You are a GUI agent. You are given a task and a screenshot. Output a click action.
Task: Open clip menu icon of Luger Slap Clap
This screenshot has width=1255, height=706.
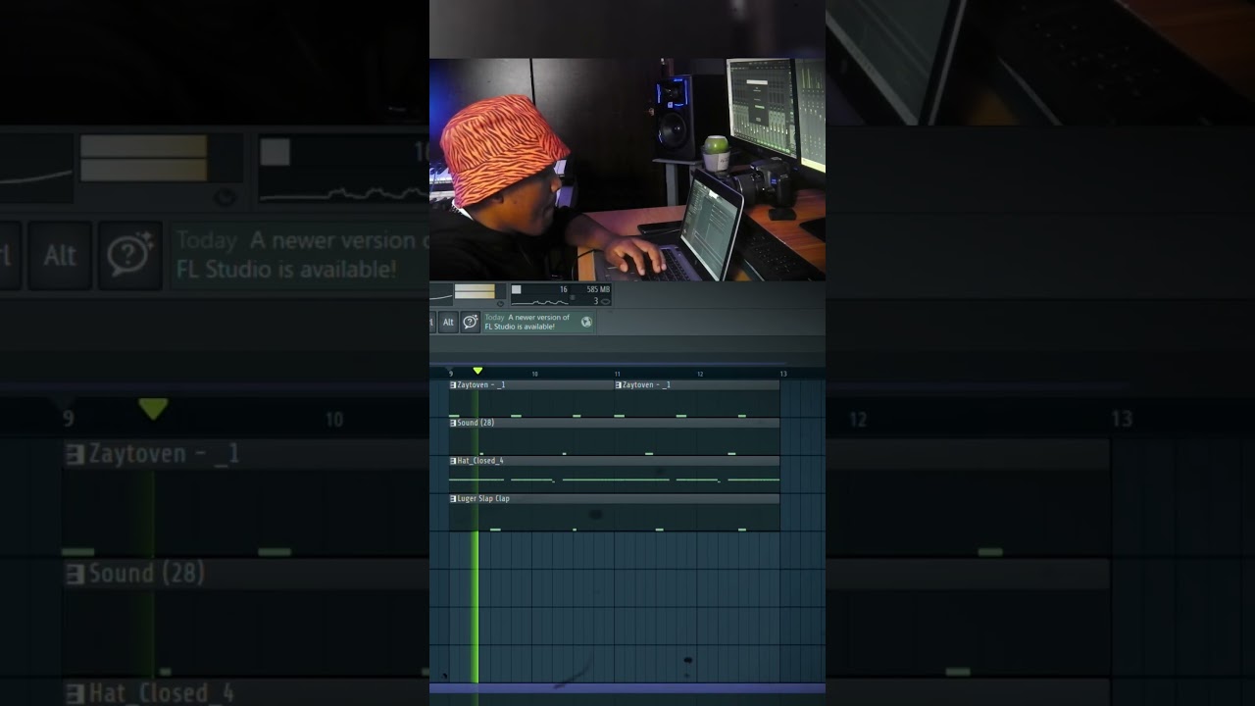(453, 498)
